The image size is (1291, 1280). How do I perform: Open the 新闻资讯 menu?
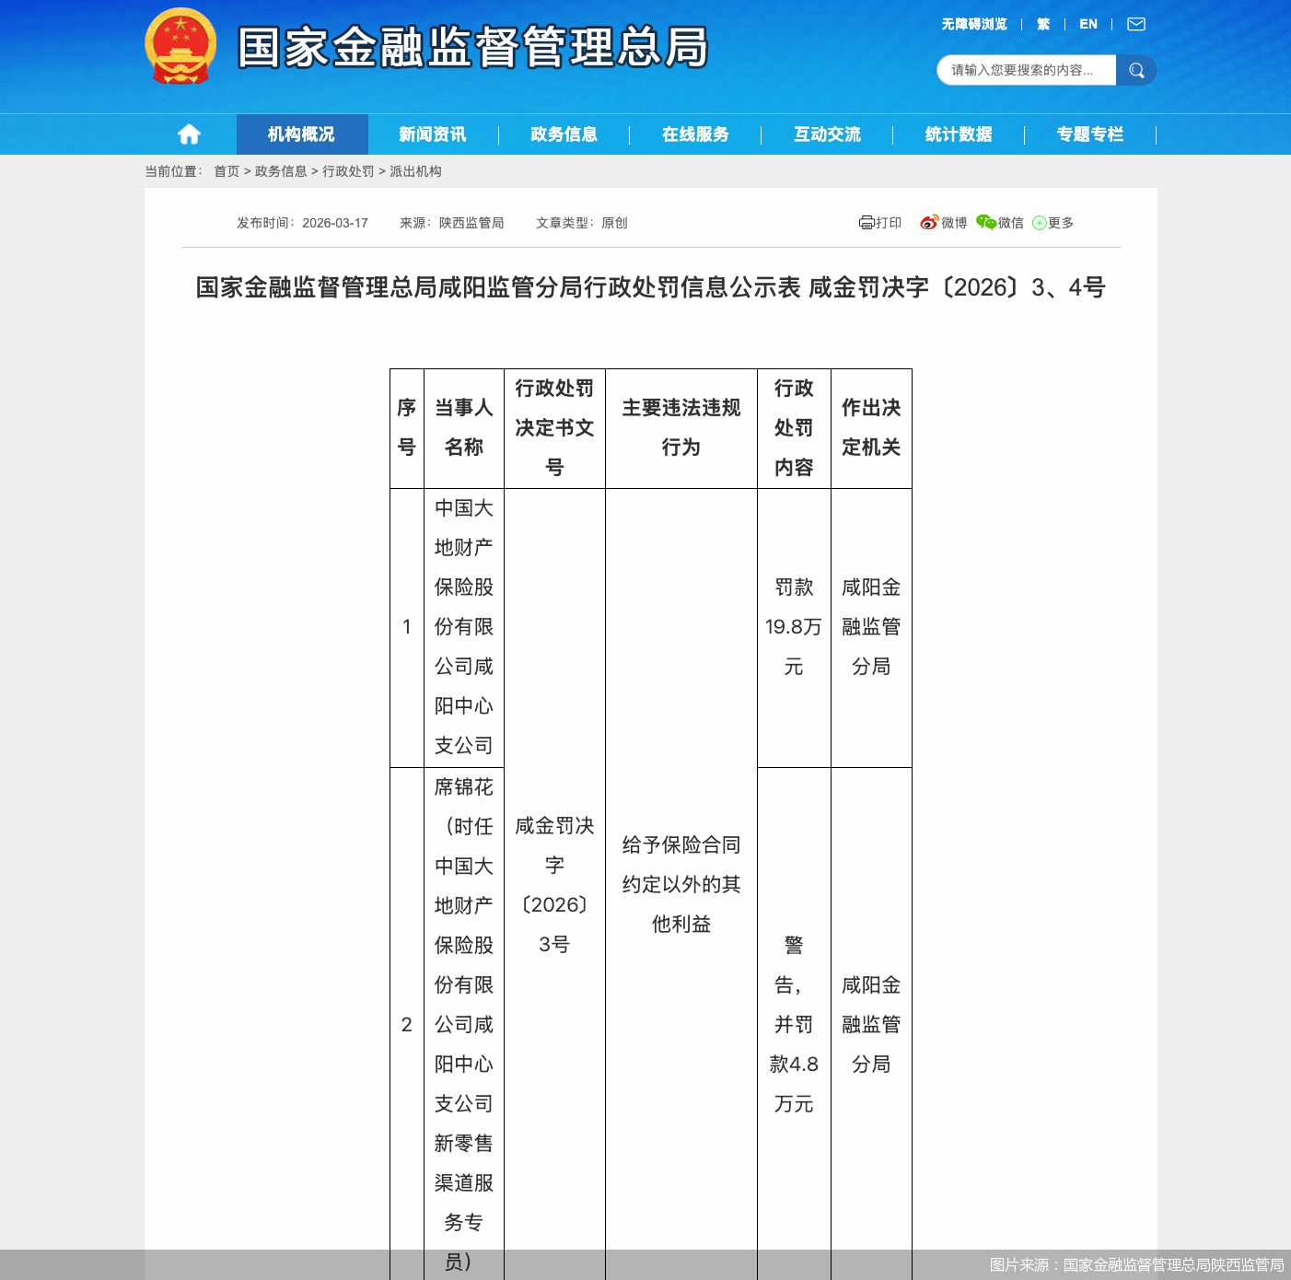[x=432, y=134]
